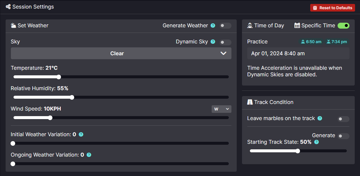Click the sunset time 7:34 pm badge
Screen dimensions: 360x176
tap(337, 42)
